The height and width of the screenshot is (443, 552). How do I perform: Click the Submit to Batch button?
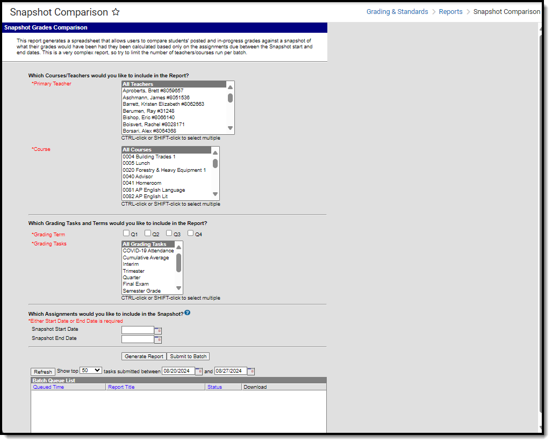(188, 357)
